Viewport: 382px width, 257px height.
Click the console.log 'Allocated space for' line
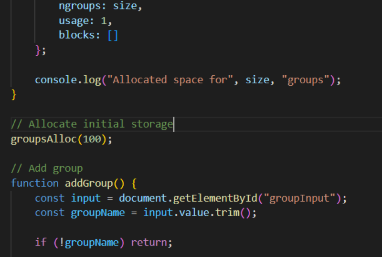[188, 80]
